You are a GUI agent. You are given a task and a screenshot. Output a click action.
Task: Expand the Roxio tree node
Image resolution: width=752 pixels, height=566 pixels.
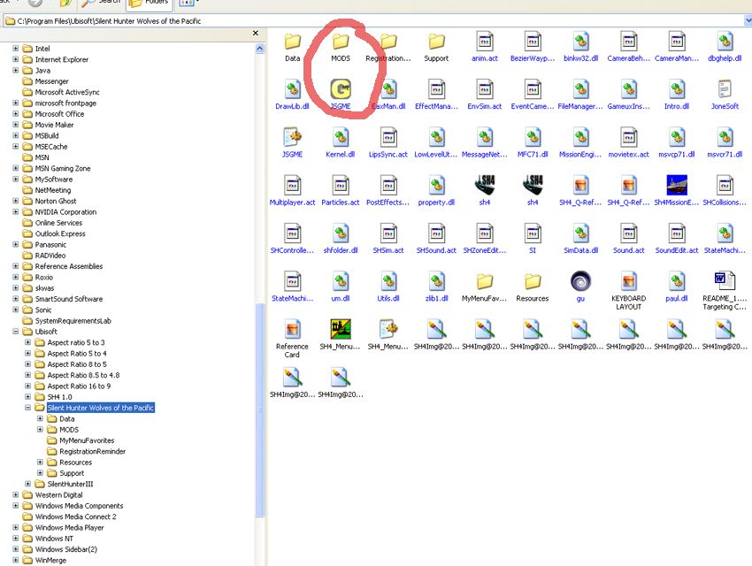click(16, 277)
